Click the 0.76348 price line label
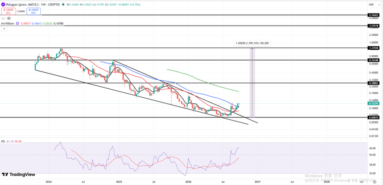 [x=374, y=60]
